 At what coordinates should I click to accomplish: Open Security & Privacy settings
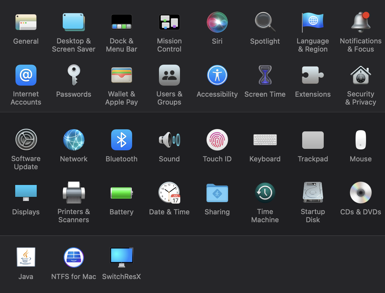361,75
